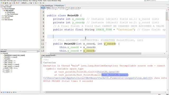Toggle show non-public members filter in Navigator
169x95 pixels.
click(7, 92)
